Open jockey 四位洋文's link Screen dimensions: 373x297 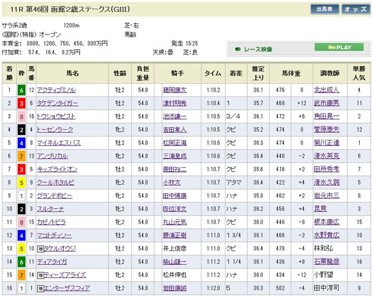click(x=175, y=208)
